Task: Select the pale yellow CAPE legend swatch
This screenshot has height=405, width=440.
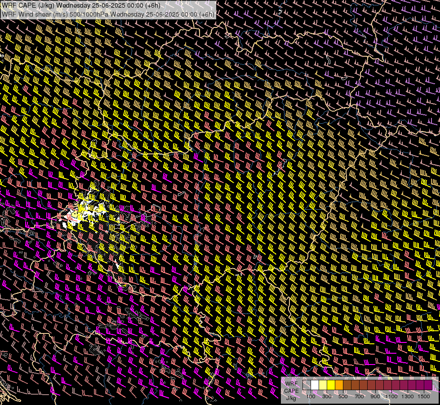Action: click(323, 385)
